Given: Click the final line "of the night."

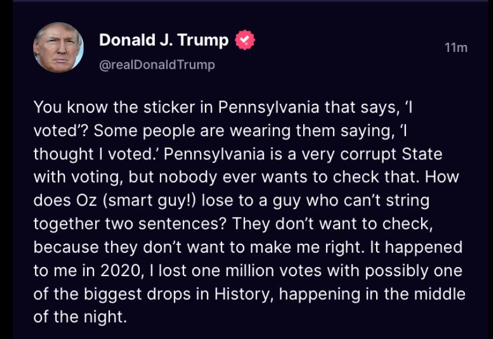Looking at the screenshot, I should coord(79,317).
